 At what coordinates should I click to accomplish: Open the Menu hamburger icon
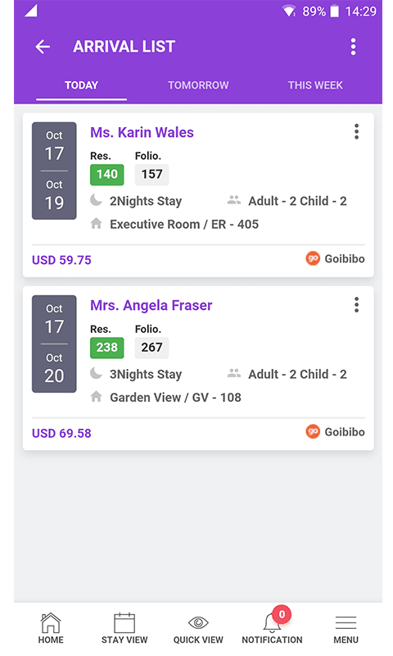[x=346, y=623]
